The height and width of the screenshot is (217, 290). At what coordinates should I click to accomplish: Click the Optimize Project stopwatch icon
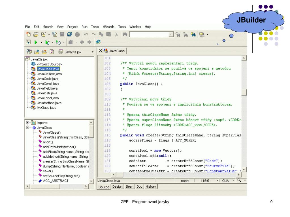click(58, 42)
